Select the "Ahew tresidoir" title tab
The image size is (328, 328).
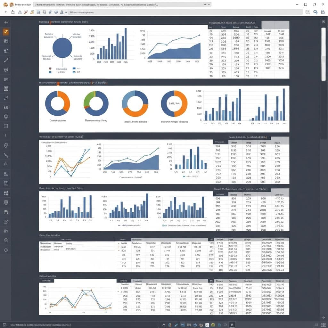click(22, 4)
